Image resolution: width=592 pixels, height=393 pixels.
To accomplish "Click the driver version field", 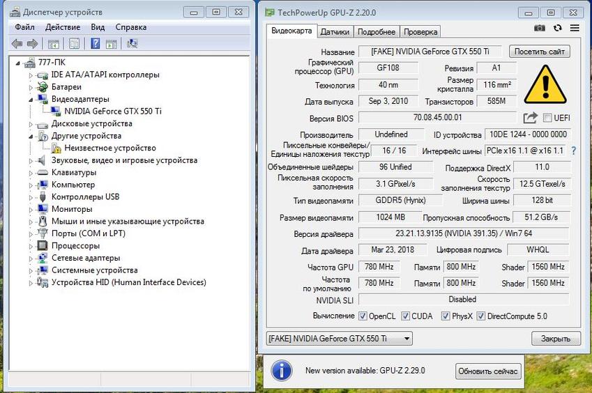I will click(x=464, y=233).
